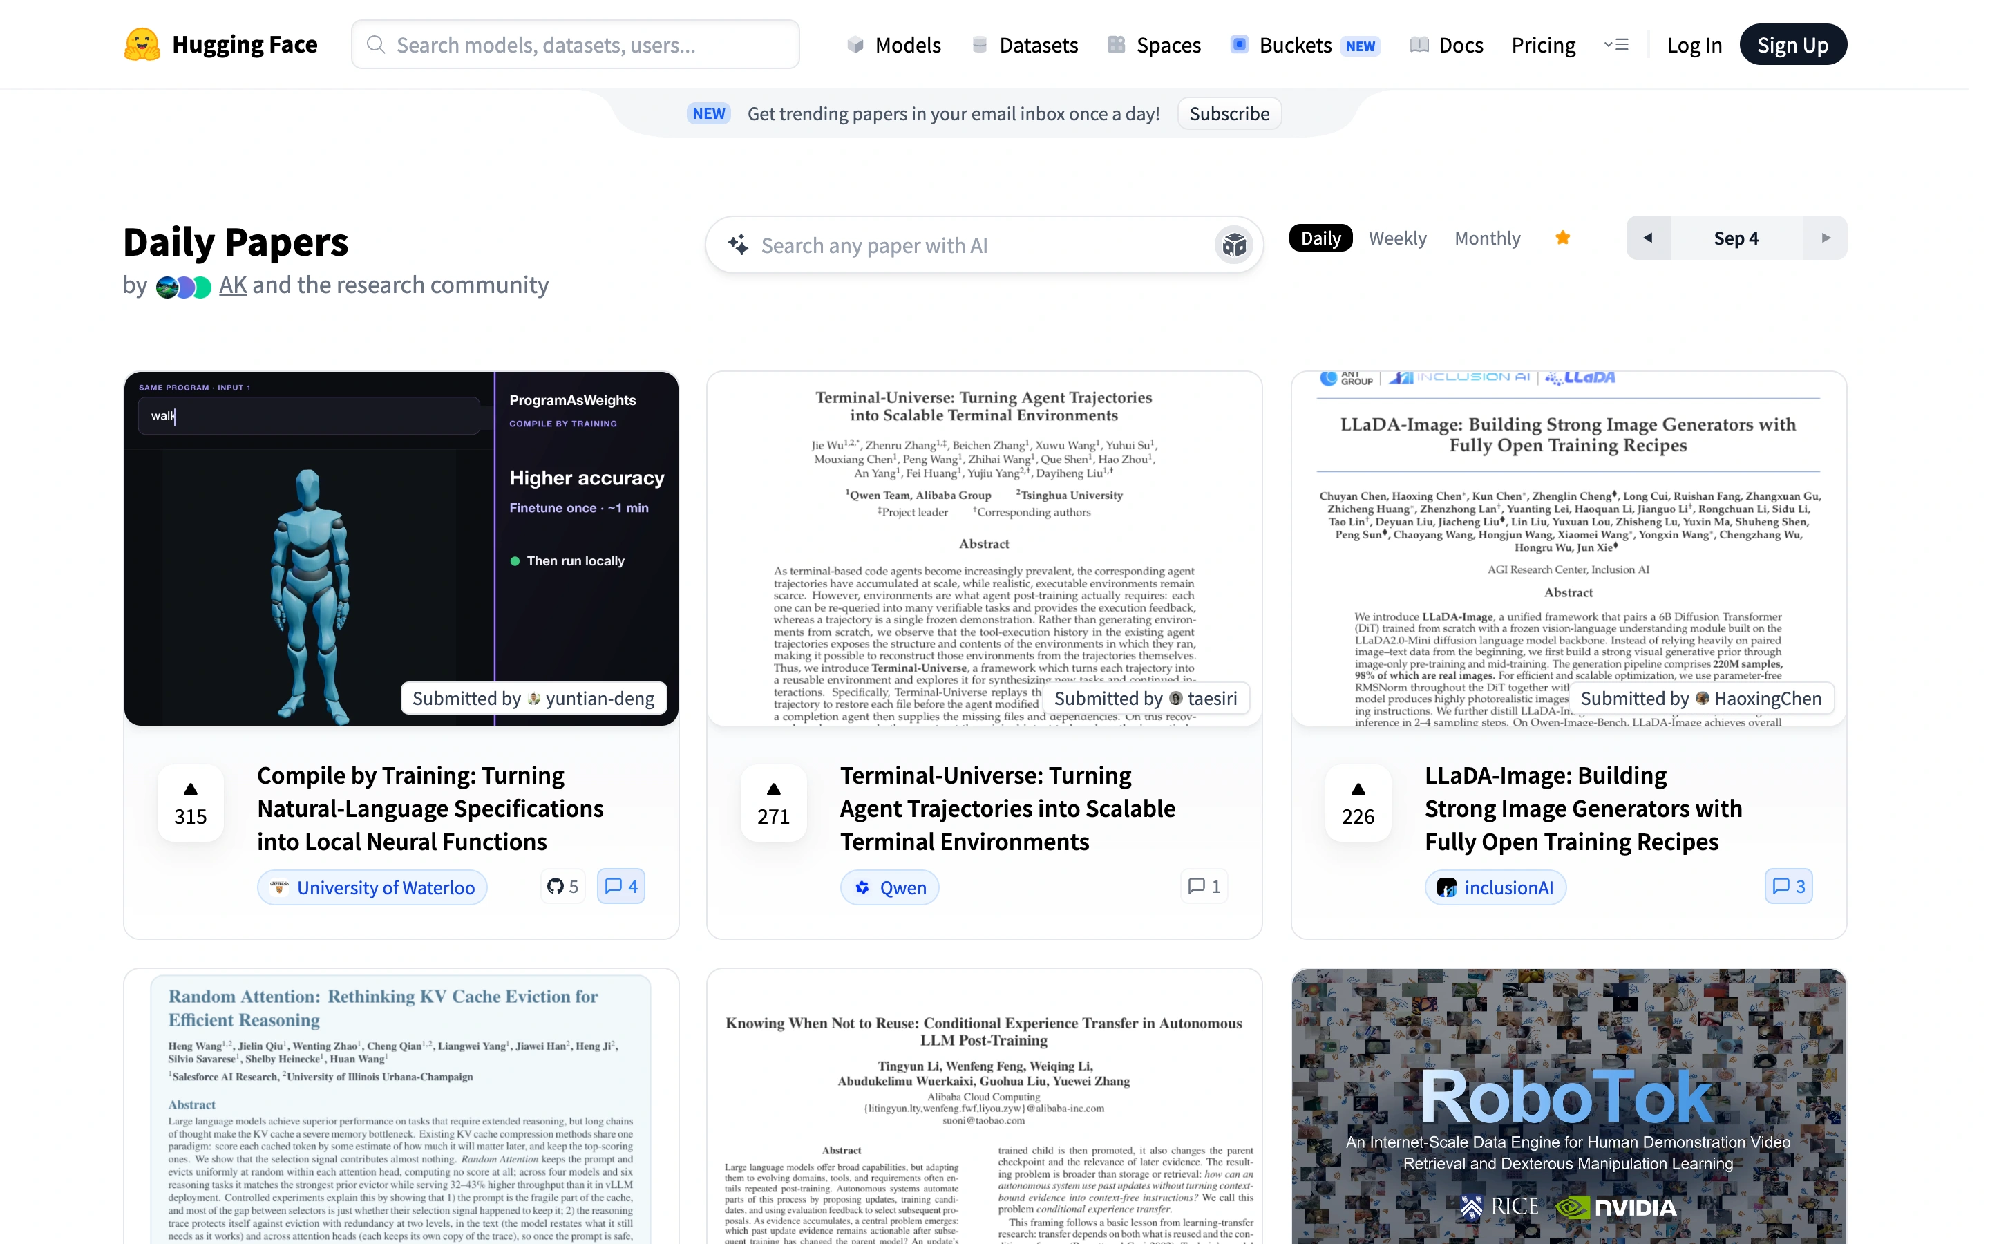
Task: Click the Sep 4 date label
Action: click(1736, 238)
